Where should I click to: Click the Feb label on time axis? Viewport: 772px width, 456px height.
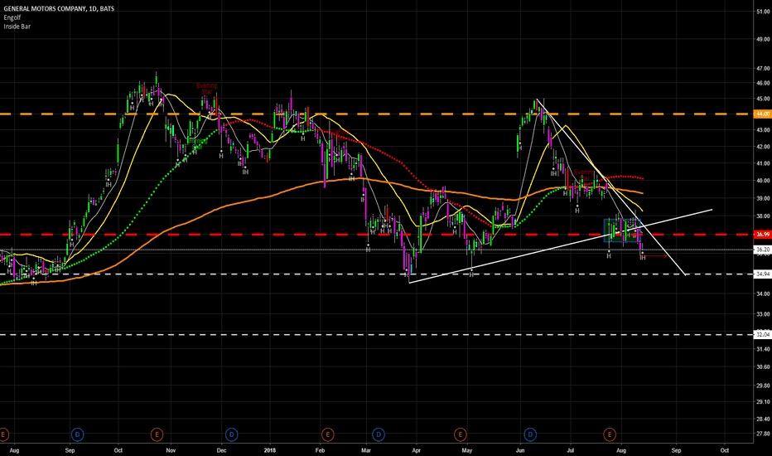[x=320, y=450]
